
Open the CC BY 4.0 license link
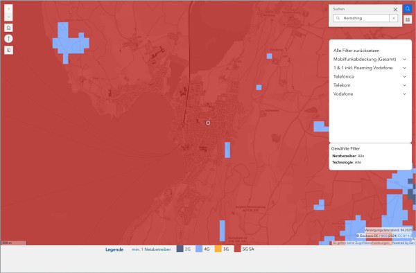click(405, 236)
